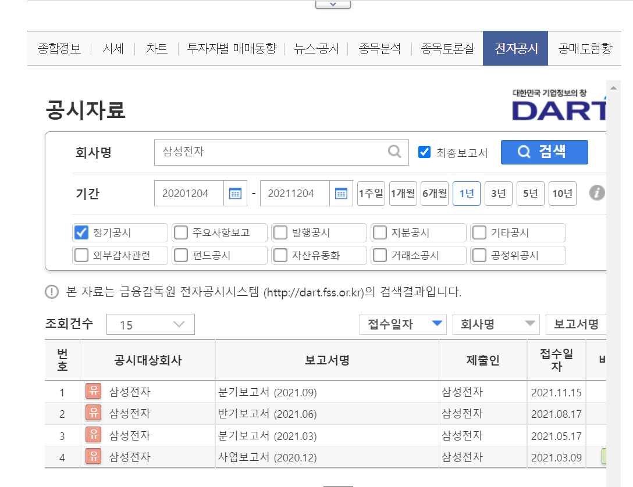This screenshot has height=487, width=633.
Task: Open 분기보고서 (2021.03) report
Action: click(x=267, y=436)
